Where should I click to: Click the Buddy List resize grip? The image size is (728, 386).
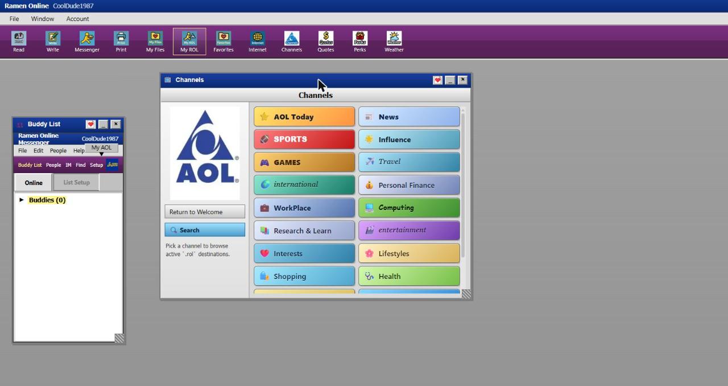[x=119, y=338]
